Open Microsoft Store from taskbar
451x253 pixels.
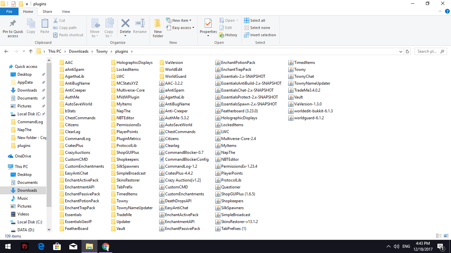click(57, 246)
